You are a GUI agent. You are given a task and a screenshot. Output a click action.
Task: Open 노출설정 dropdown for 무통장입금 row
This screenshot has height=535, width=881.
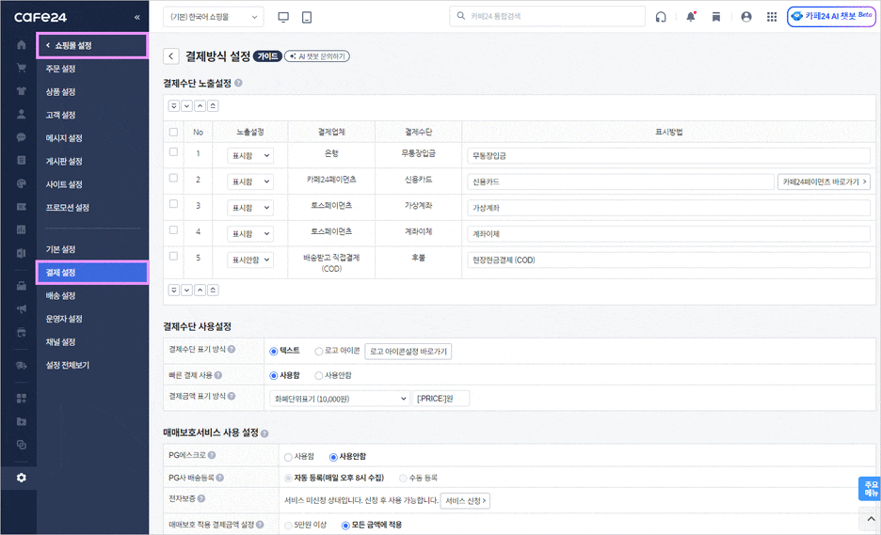(250, 155)
